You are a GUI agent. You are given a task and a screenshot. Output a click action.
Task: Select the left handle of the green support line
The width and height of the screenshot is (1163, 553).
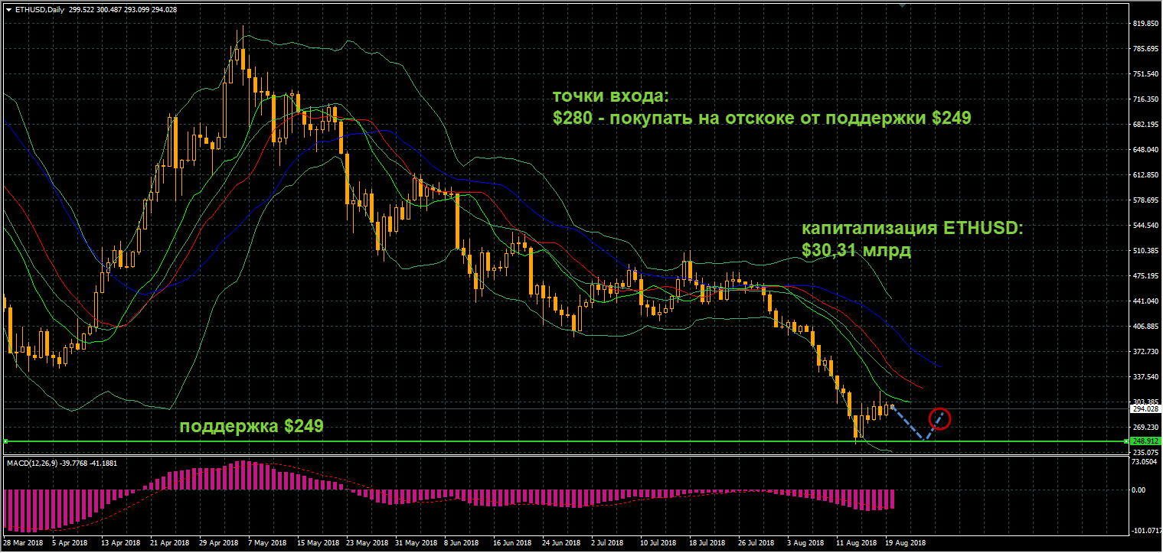(x=5, y=441)
